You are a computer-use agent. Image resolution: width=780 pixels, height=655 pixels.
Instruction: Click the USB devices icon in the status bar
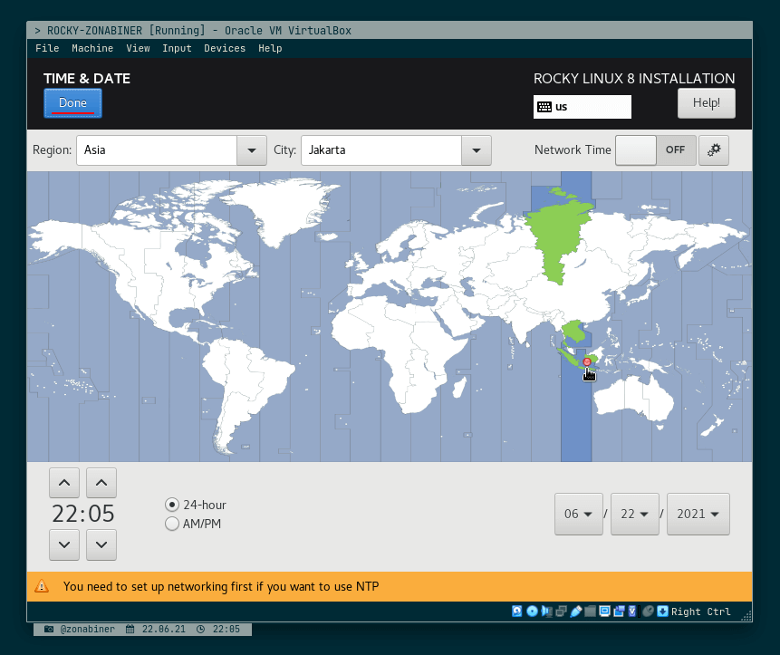(x=574, y=612)
